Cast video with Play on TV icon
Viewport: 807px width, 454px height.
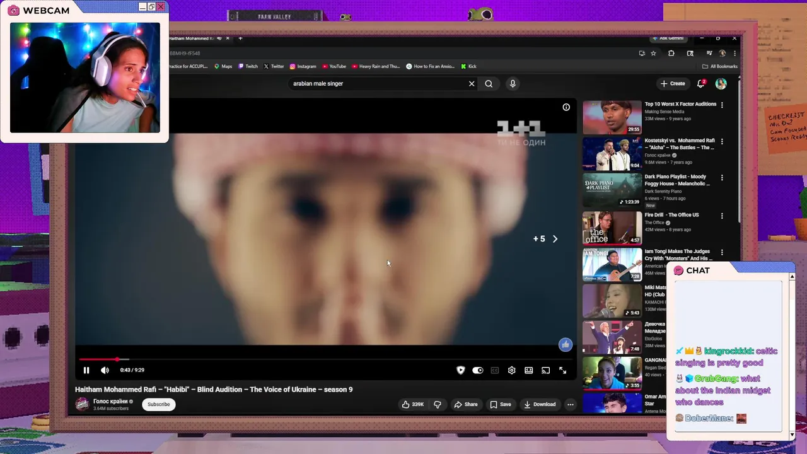546,370
